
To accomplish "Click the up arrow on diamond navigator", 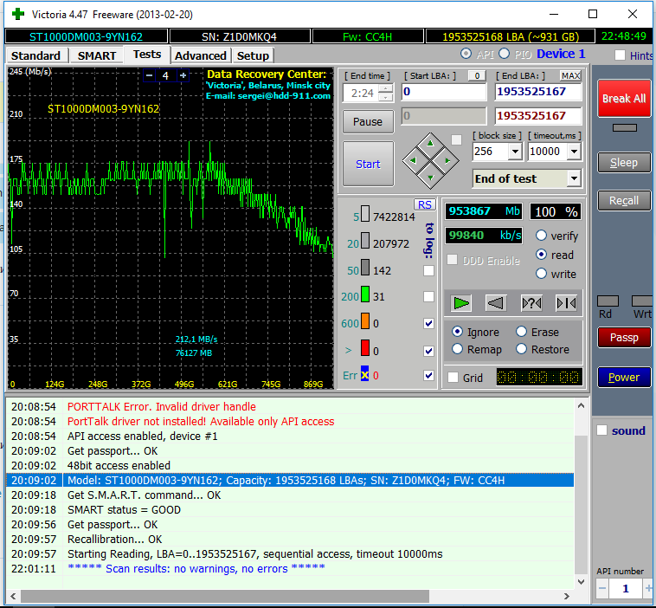I will click(430, 143).
